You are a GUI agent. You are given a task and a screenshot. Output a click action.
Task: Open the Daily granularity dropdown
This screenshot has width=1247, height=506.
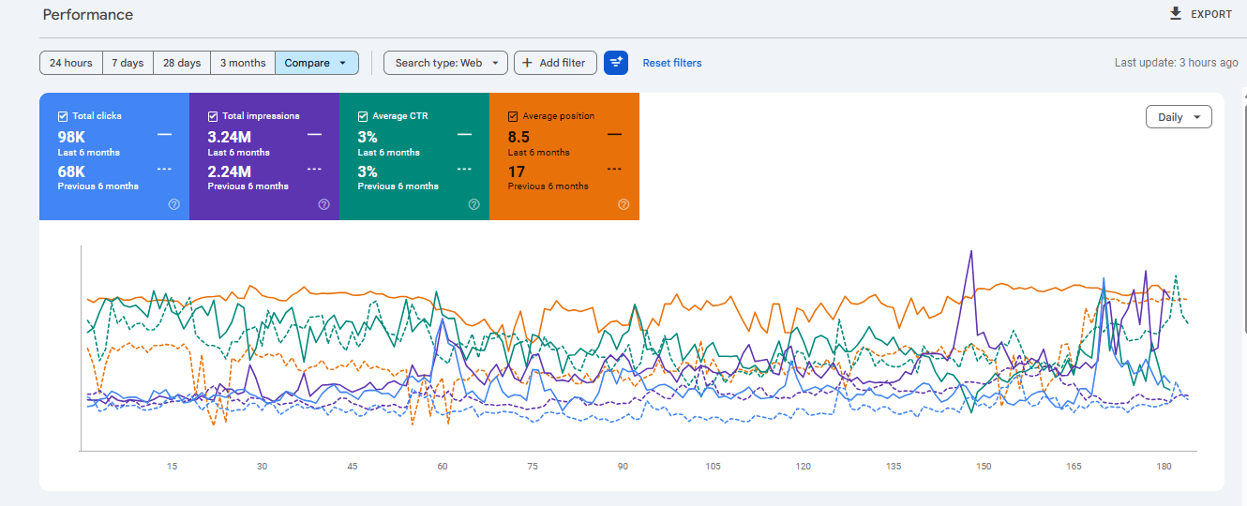coord(1179,117)
